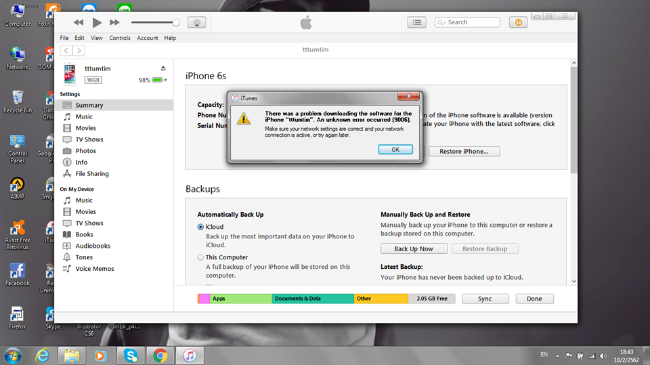Click OK in the iTunes error dialog
Image resolution: width=650 pixels, height=365 pixels.
(x=395, y=149)
